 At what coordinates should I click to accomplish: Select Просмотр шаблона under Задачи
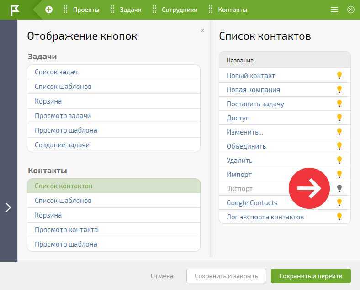(114, 130)
